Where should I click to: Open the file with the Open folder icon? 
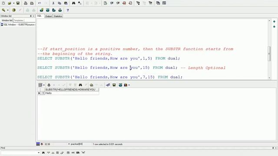point(10,3)
